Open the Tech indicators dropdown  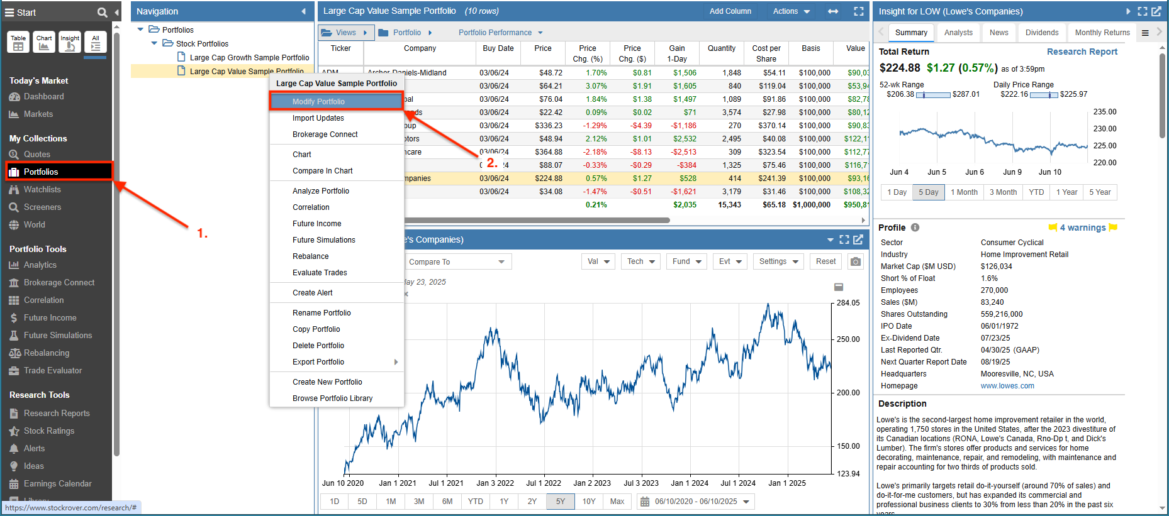coord(640,261)
